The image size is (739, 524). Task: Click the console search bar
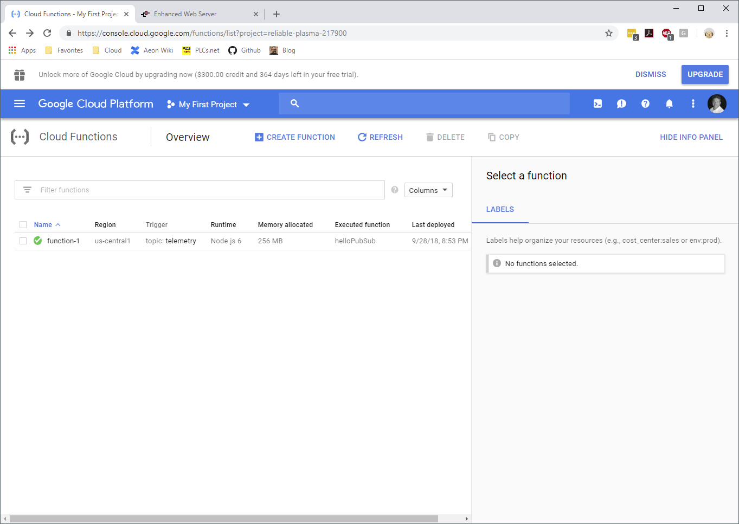(x=424, y=103)
